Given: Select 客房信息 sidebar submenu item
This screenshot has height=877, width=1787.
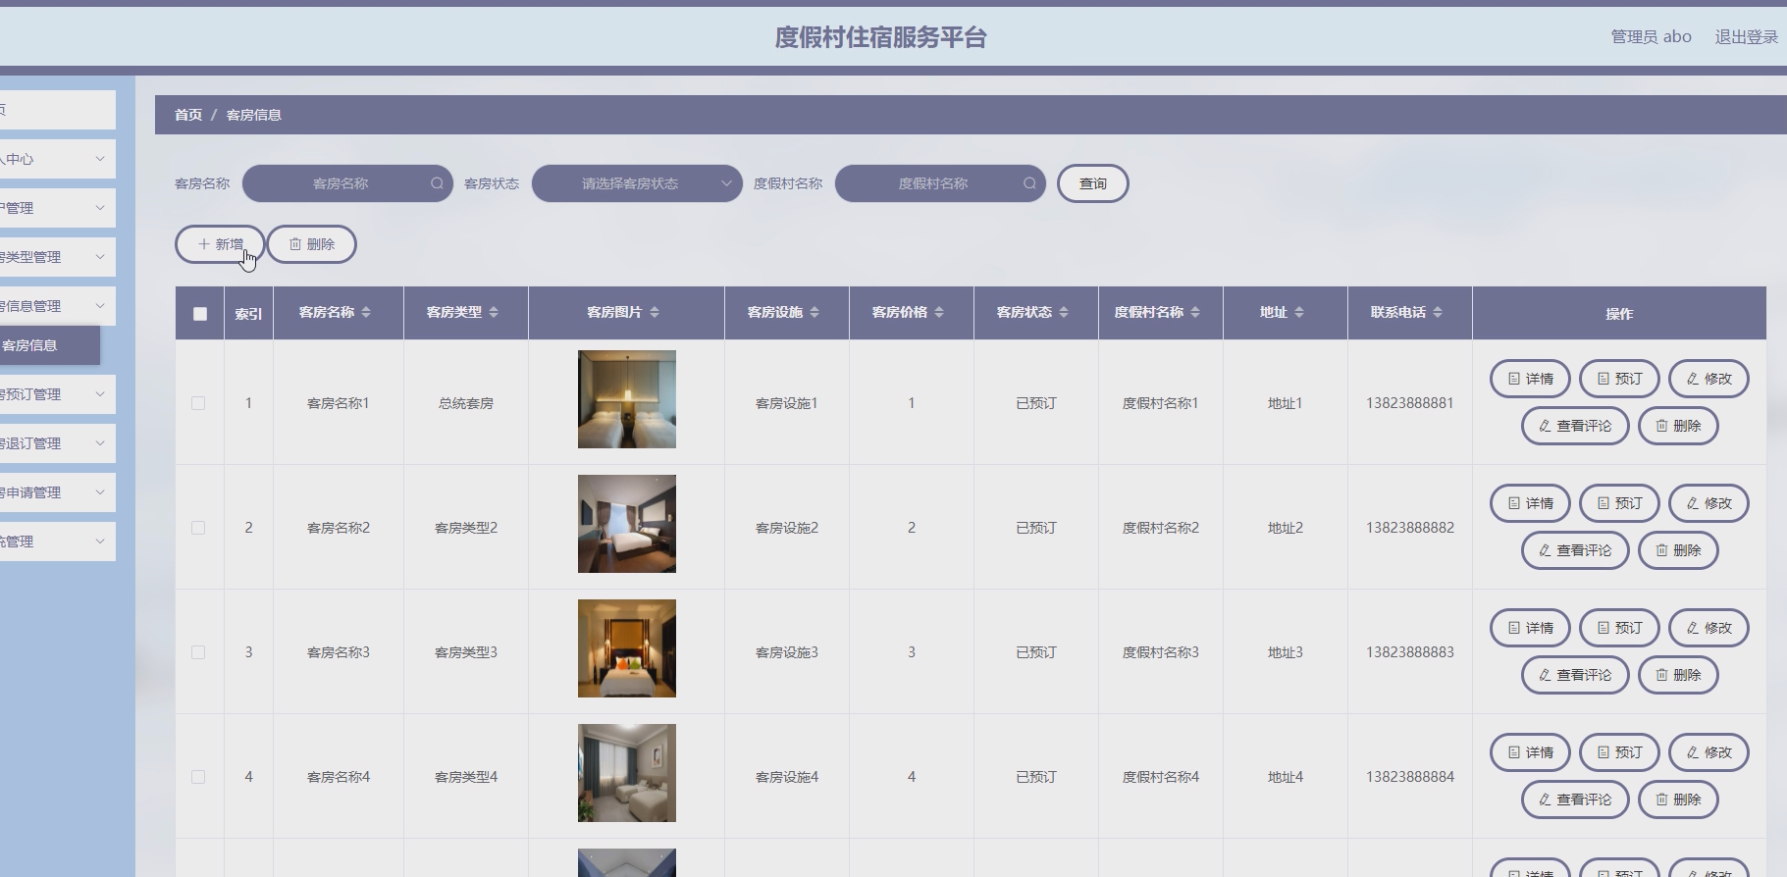Looking at the screenshot, I should 49,345.
